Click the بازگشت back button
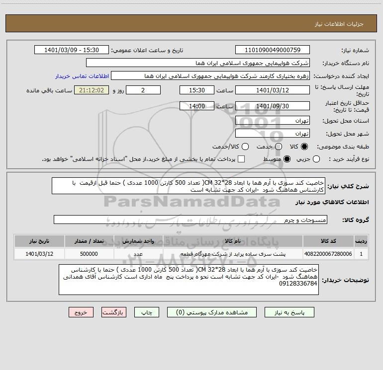 [114, 312]
